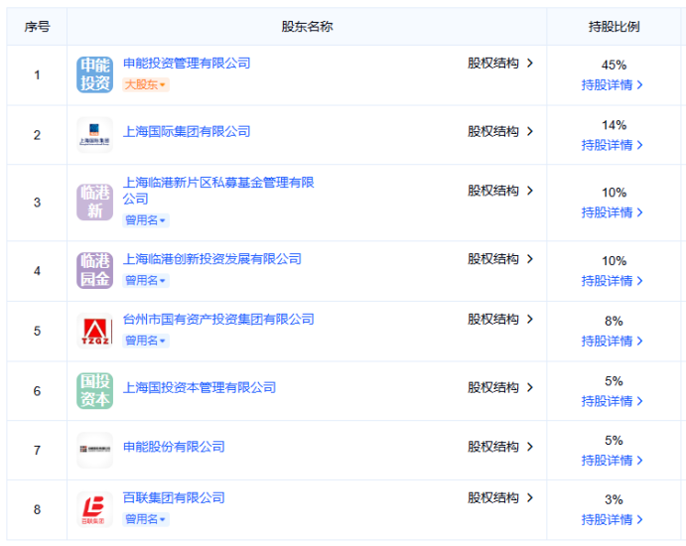The width and height of the screenshot is (686, 546).
Task: View 股权结构 for 上海临港创新投资发展
Action: [500, 259]
